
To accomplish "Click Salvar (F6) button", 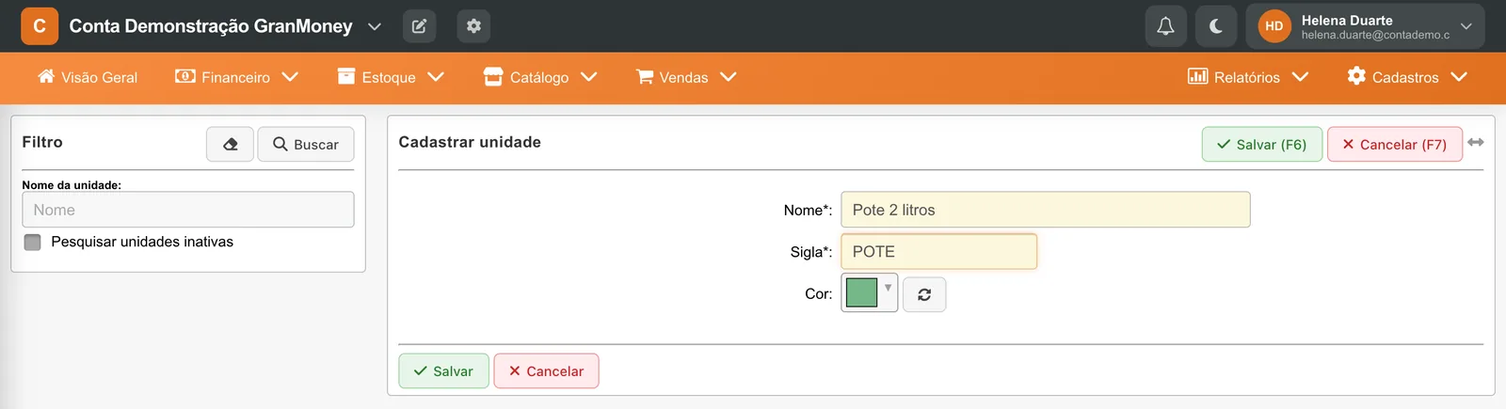I will pyautogui.click(x=1262, y=144).
